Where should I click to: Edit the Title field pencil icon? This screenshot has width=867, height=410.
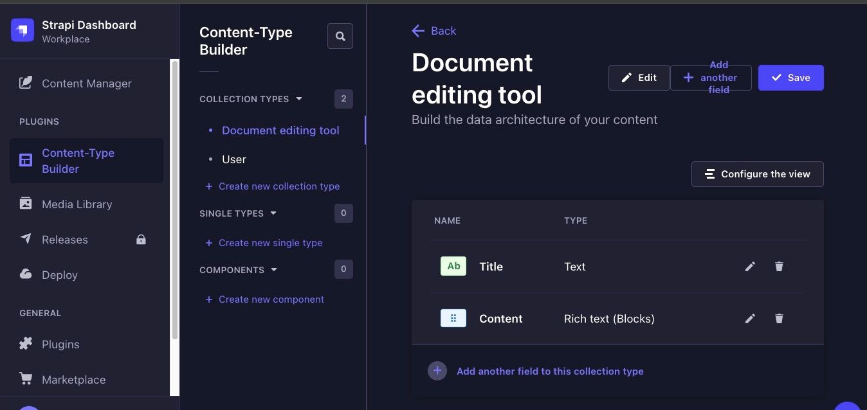[750, 266]
